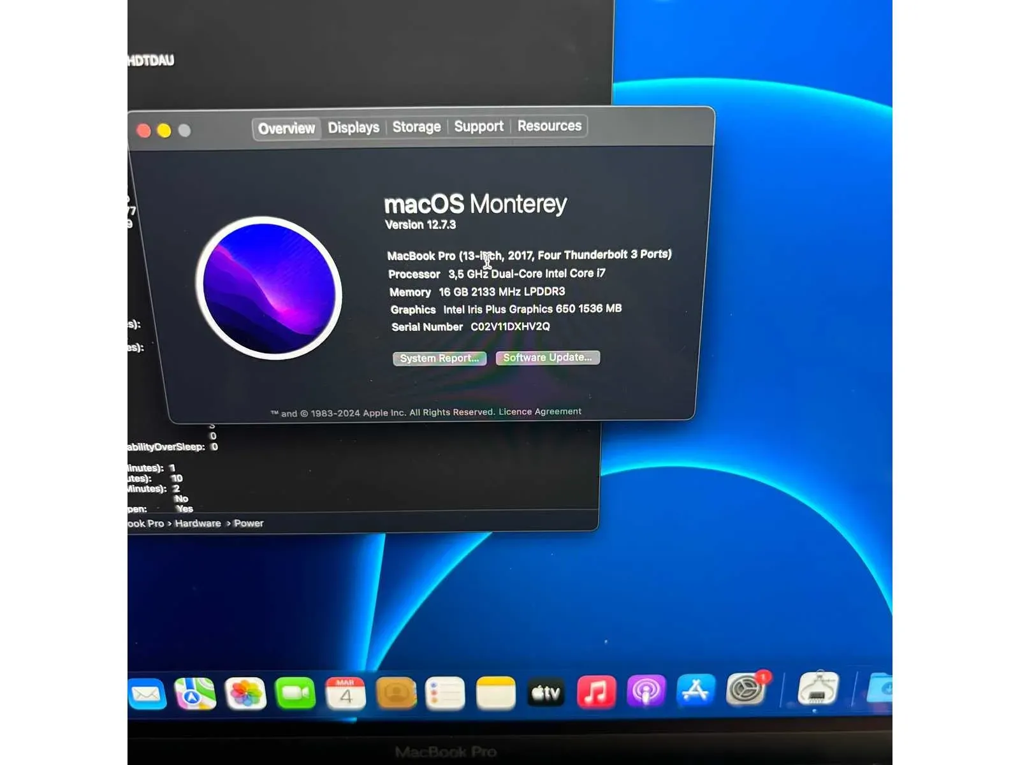Click the macOS Monterey title
This screenshot has height=765, width=1020.
475,204
